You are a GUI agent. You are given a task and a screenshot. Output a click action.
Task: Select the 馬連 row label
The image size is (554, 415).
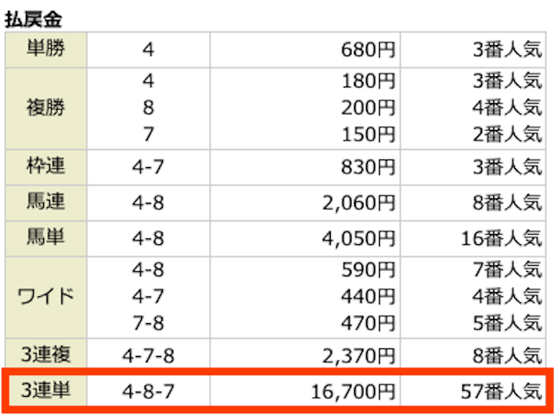point(46,203)
